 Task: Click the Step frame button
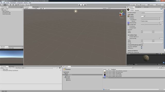85,5
